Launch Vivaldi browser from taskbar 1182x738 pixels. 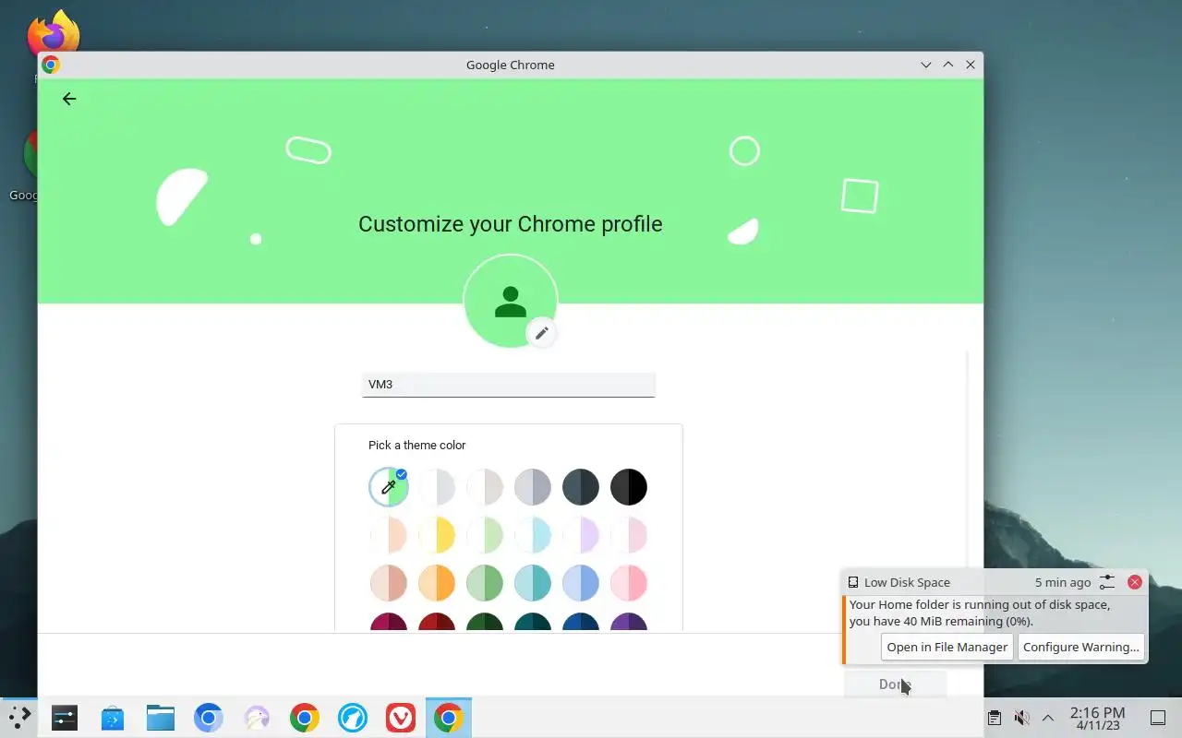401,718
